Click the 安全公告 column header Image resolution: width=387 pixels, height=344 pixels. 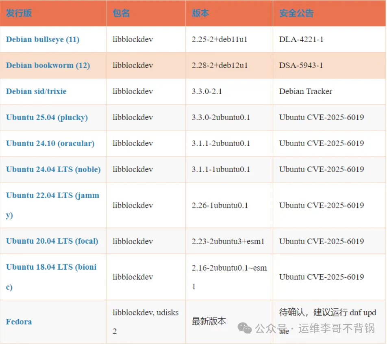[296, 13]
